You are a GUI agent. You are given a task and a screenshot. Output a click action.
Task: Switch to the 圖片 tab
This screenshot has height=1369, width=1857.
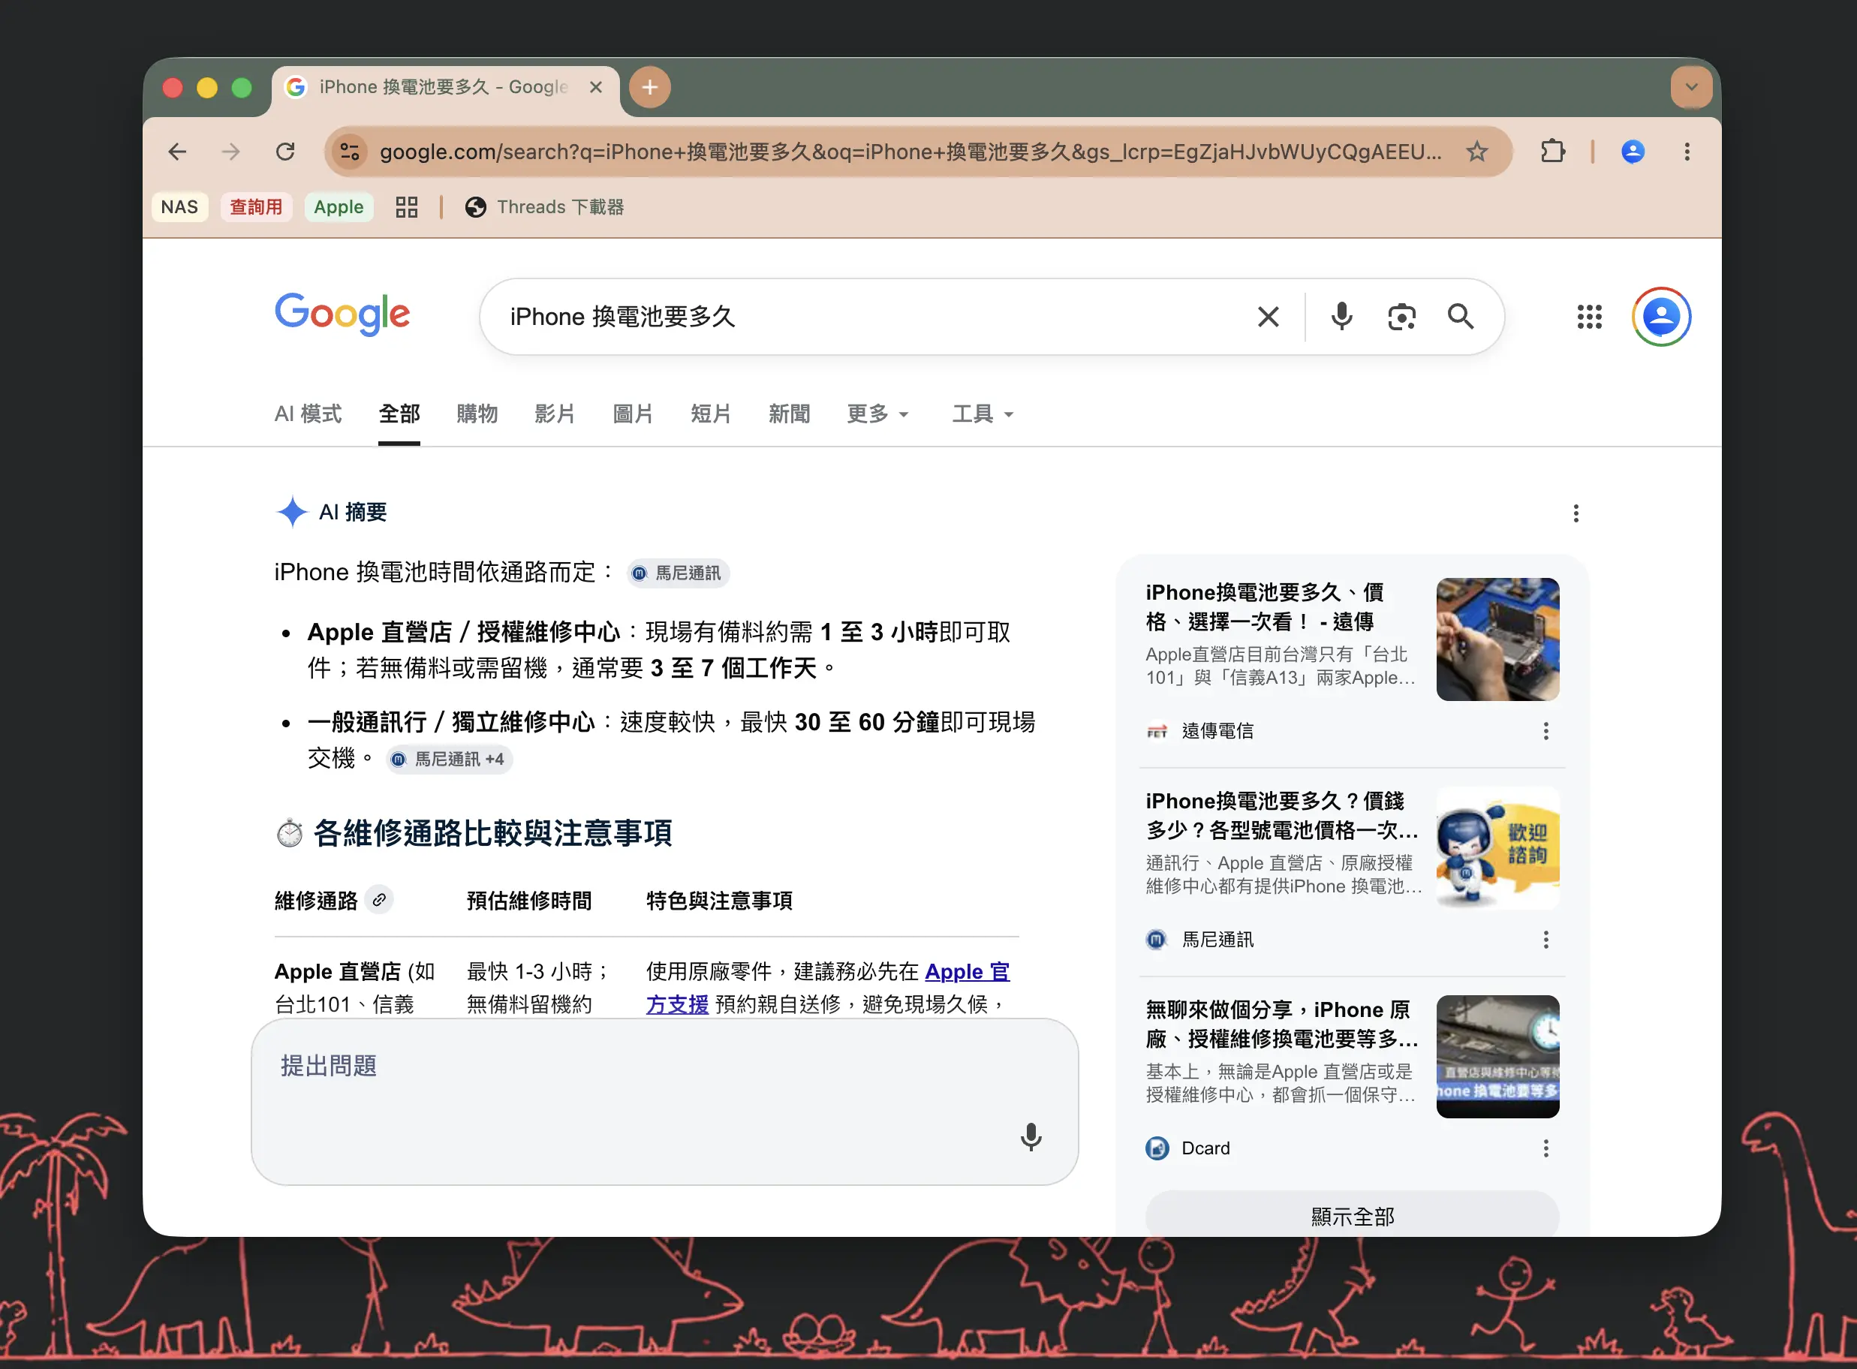pyautogui.click(x=633, y=414)
